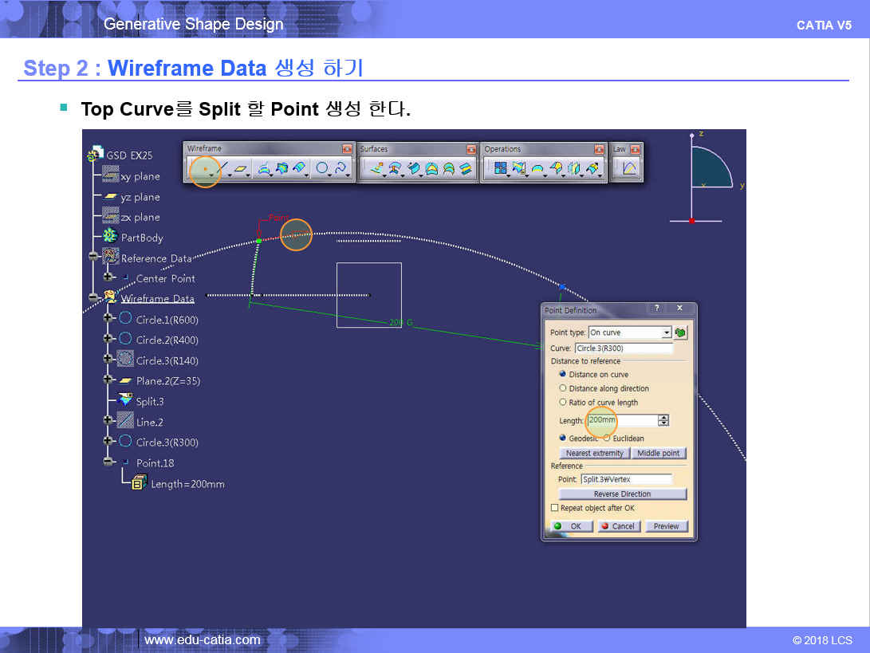Select the Distance along direction radio button
Viewport: 870px width, 653px height.
coord(563,388)
